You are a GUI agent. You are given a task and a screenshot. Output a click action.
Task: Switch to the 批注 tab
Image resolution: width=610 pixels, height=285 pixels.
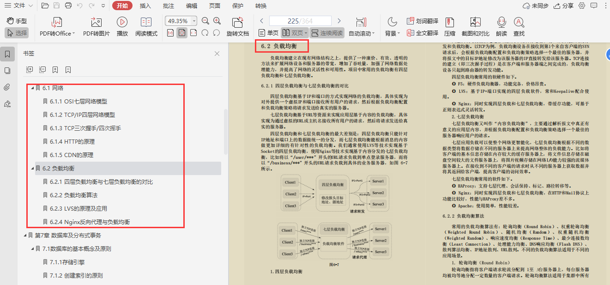[169, 6]
